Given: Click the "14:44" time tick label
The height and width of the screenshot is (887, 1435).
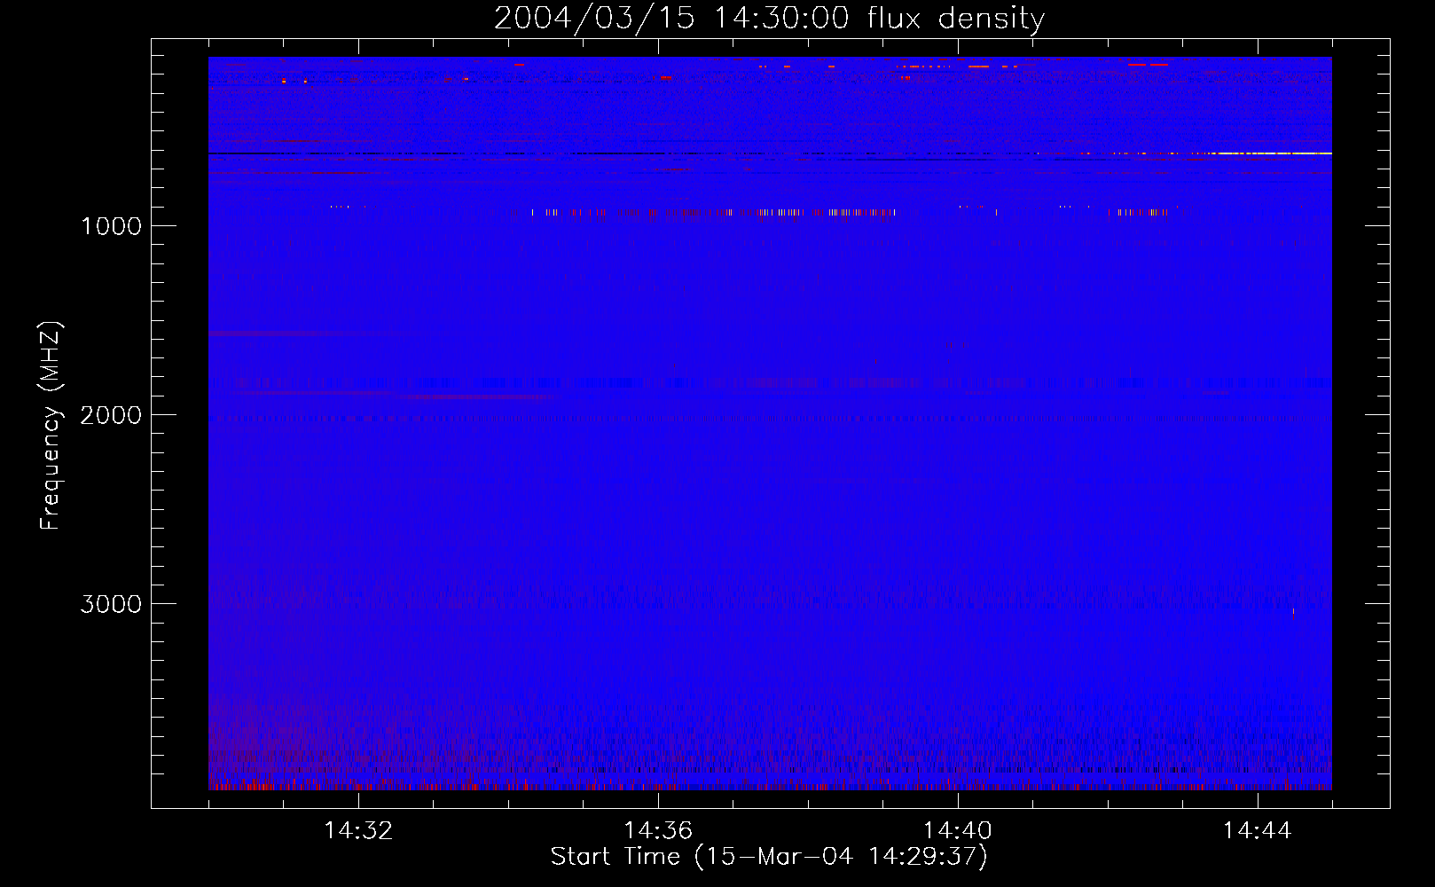Looking at the screenshot, I should point(1257,830).
